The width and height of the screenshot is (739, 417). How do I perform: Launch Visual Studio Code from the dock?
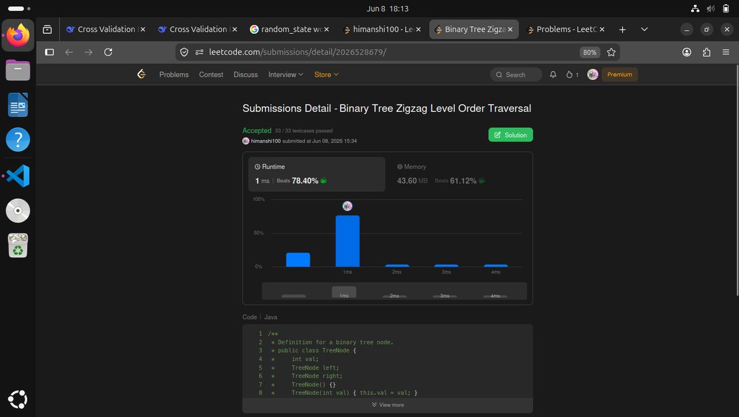18,176
